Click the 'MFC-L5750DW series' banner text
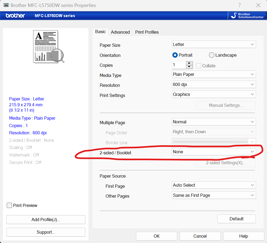Viewport: 267px width, 243px height. 55,16
